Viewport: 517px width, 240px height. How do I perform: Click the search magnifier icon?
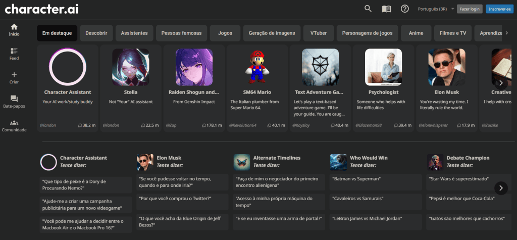click(x=368, y=9)
